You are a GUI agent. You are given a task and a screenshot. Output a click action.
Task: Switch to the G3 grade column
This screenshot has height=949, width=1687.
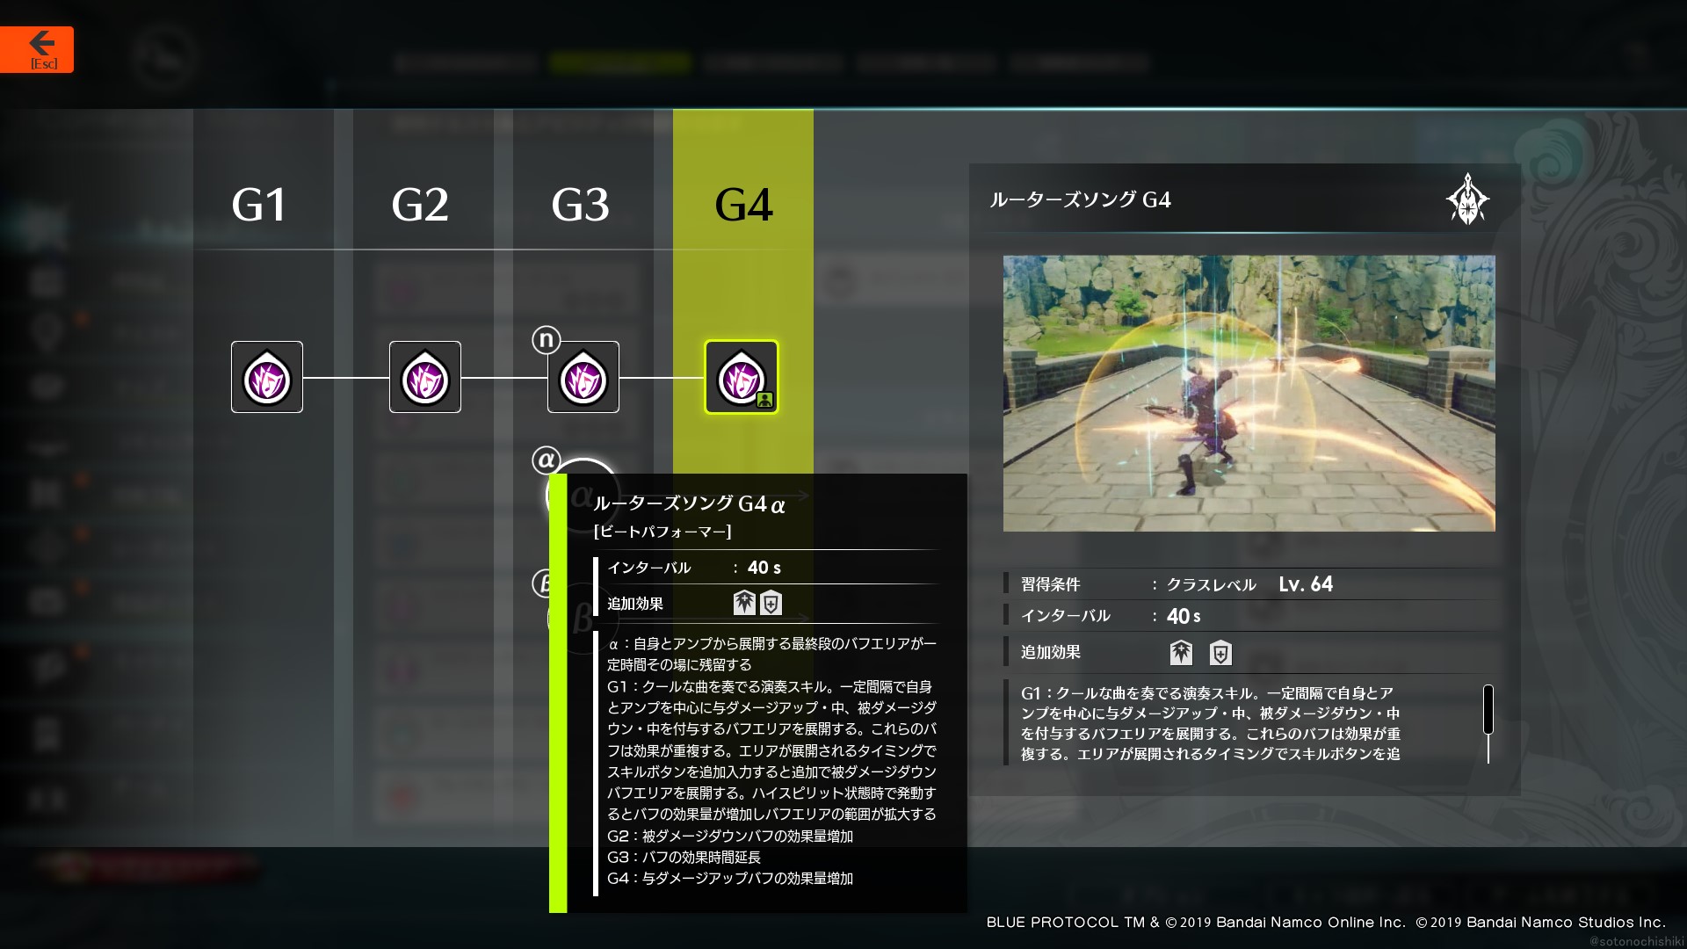[580, 205]
